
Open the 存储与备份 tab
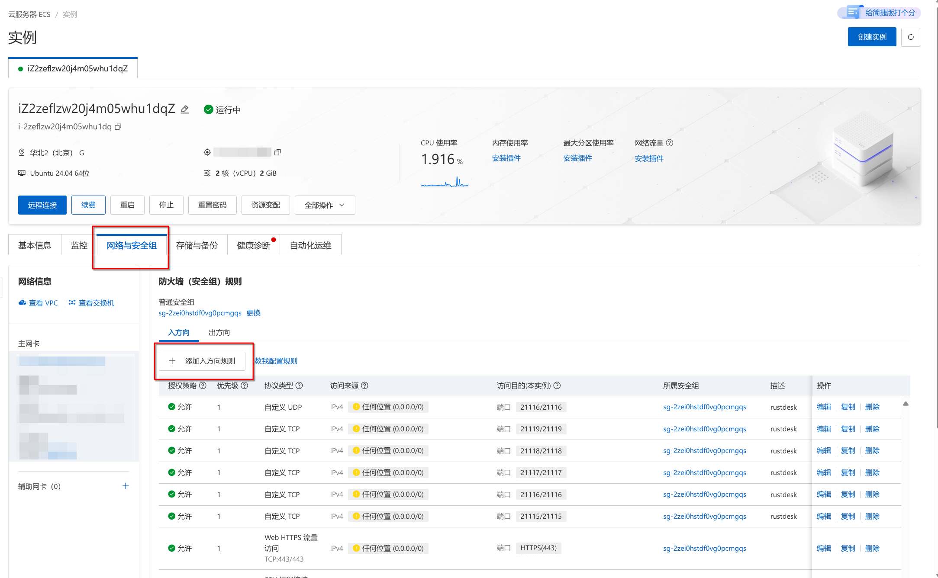click(197, 245)
